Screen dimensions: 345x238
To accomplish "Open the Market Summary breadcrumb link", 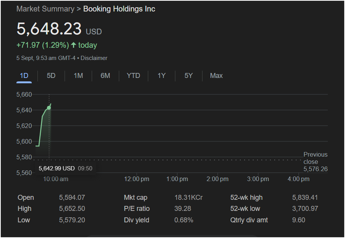I will point(45,9).
